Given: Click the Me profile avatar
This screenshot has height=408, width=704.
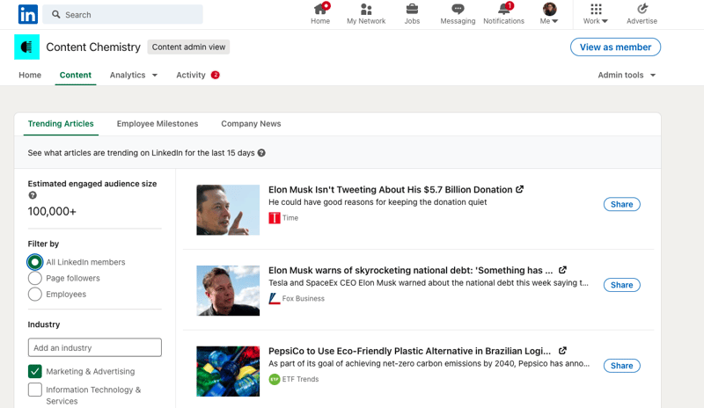Looking at the screenshot, I should [549, 9].
